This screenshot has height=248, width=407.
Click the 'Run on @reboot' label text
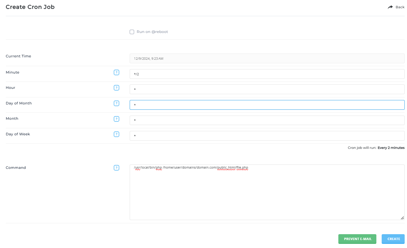pos(152,32)
